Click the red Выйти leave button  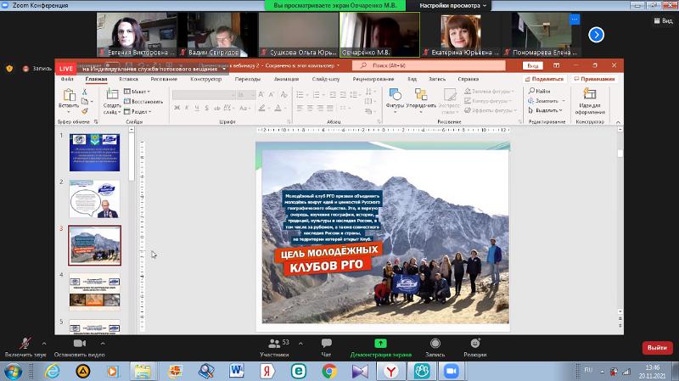click(x=656, y=348)
